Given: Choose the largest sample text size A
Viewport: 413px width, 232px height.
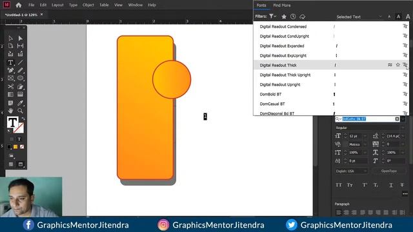Looking at the screenshot, I should click(x=408, y=17).
